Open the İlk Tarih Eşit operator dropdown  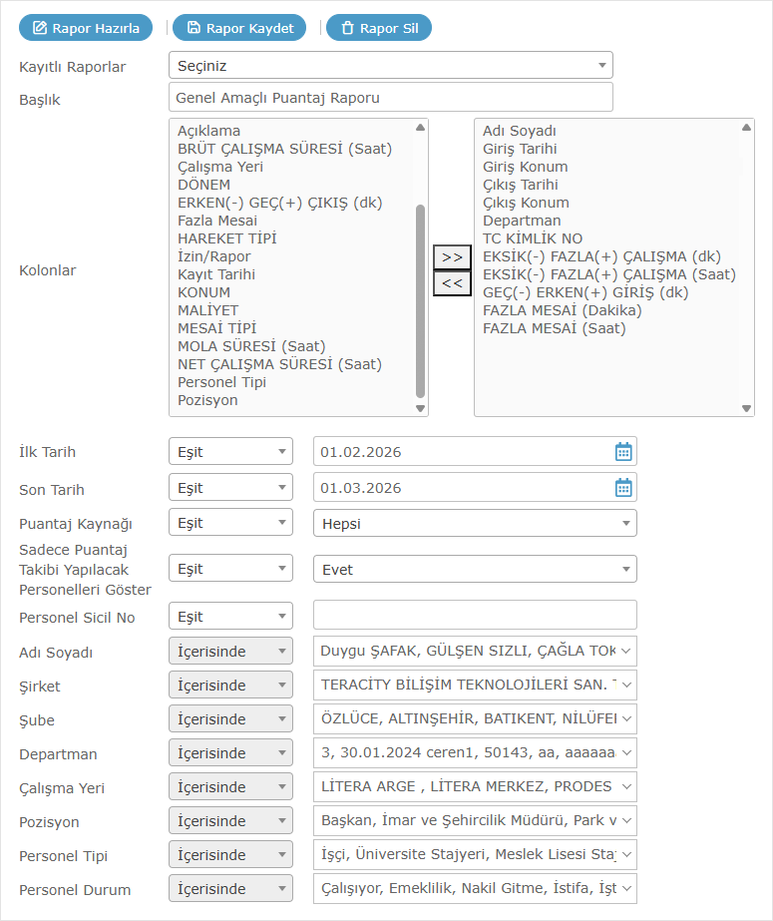point(230,452)
